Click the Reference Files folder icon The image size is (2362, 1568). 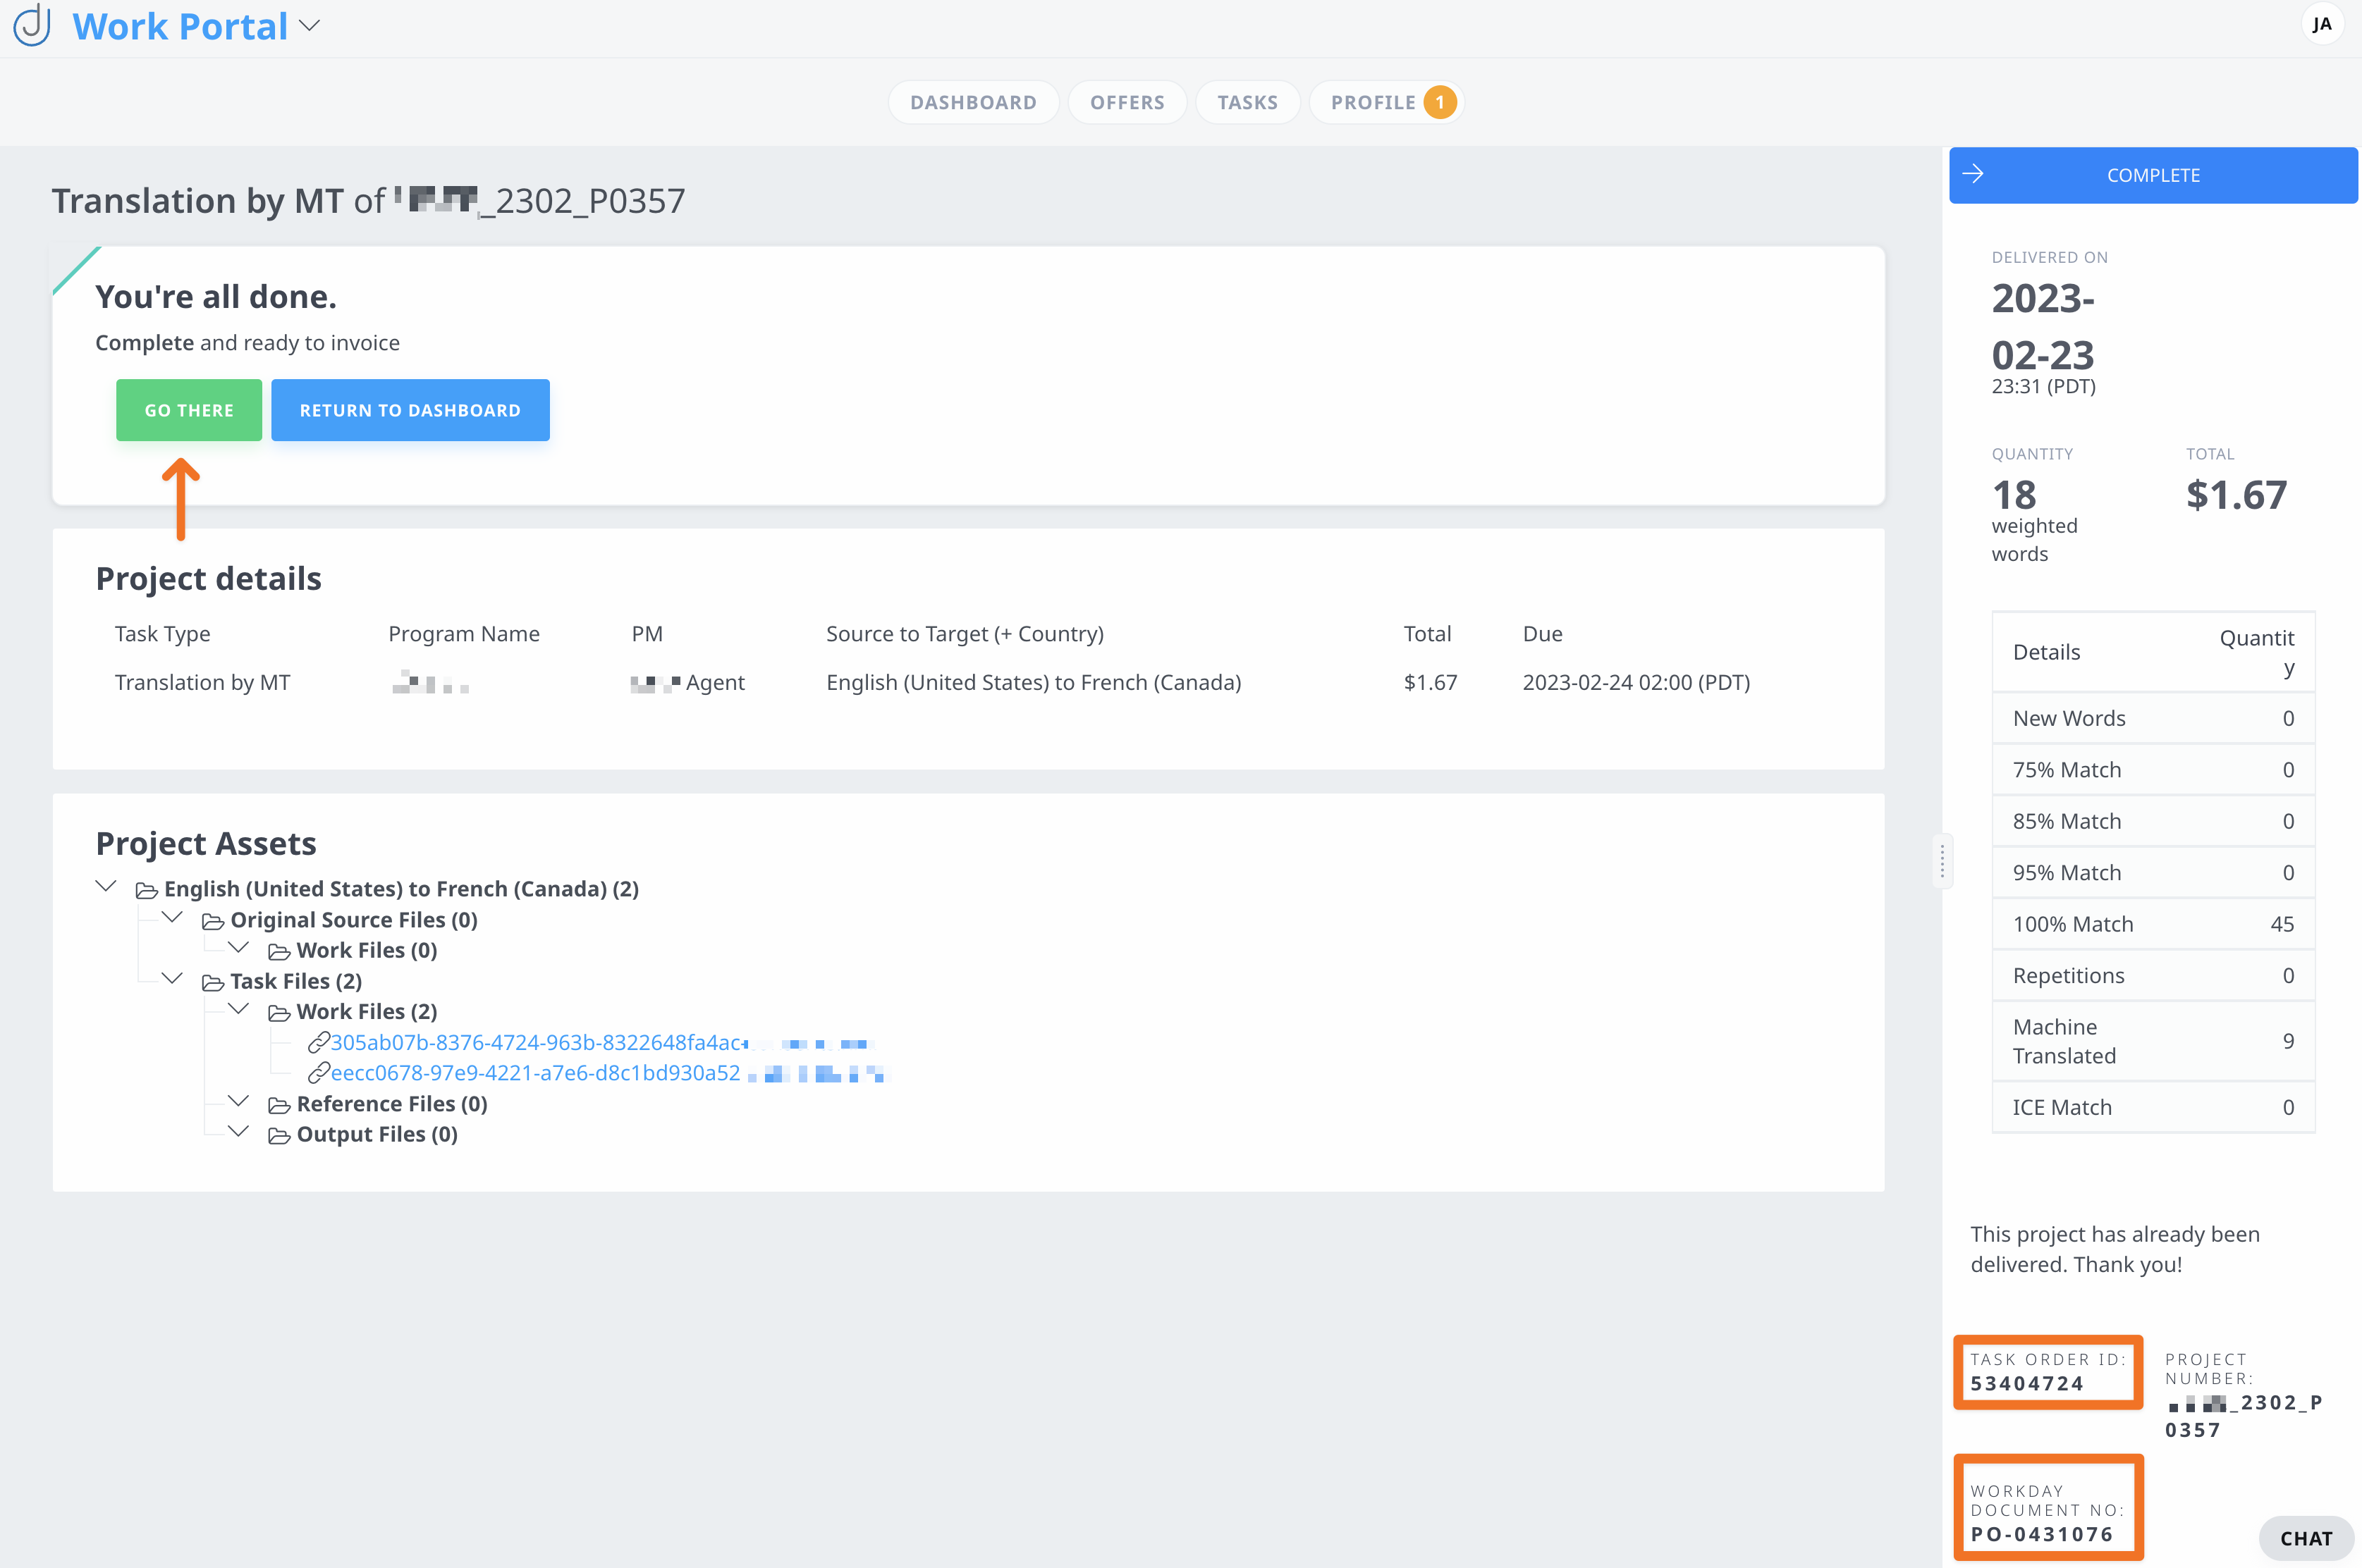279,1105
